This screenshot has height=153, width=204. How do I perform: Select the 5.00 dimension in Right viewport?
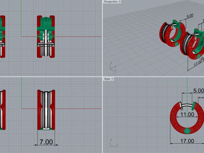click(x=198, y=91)
